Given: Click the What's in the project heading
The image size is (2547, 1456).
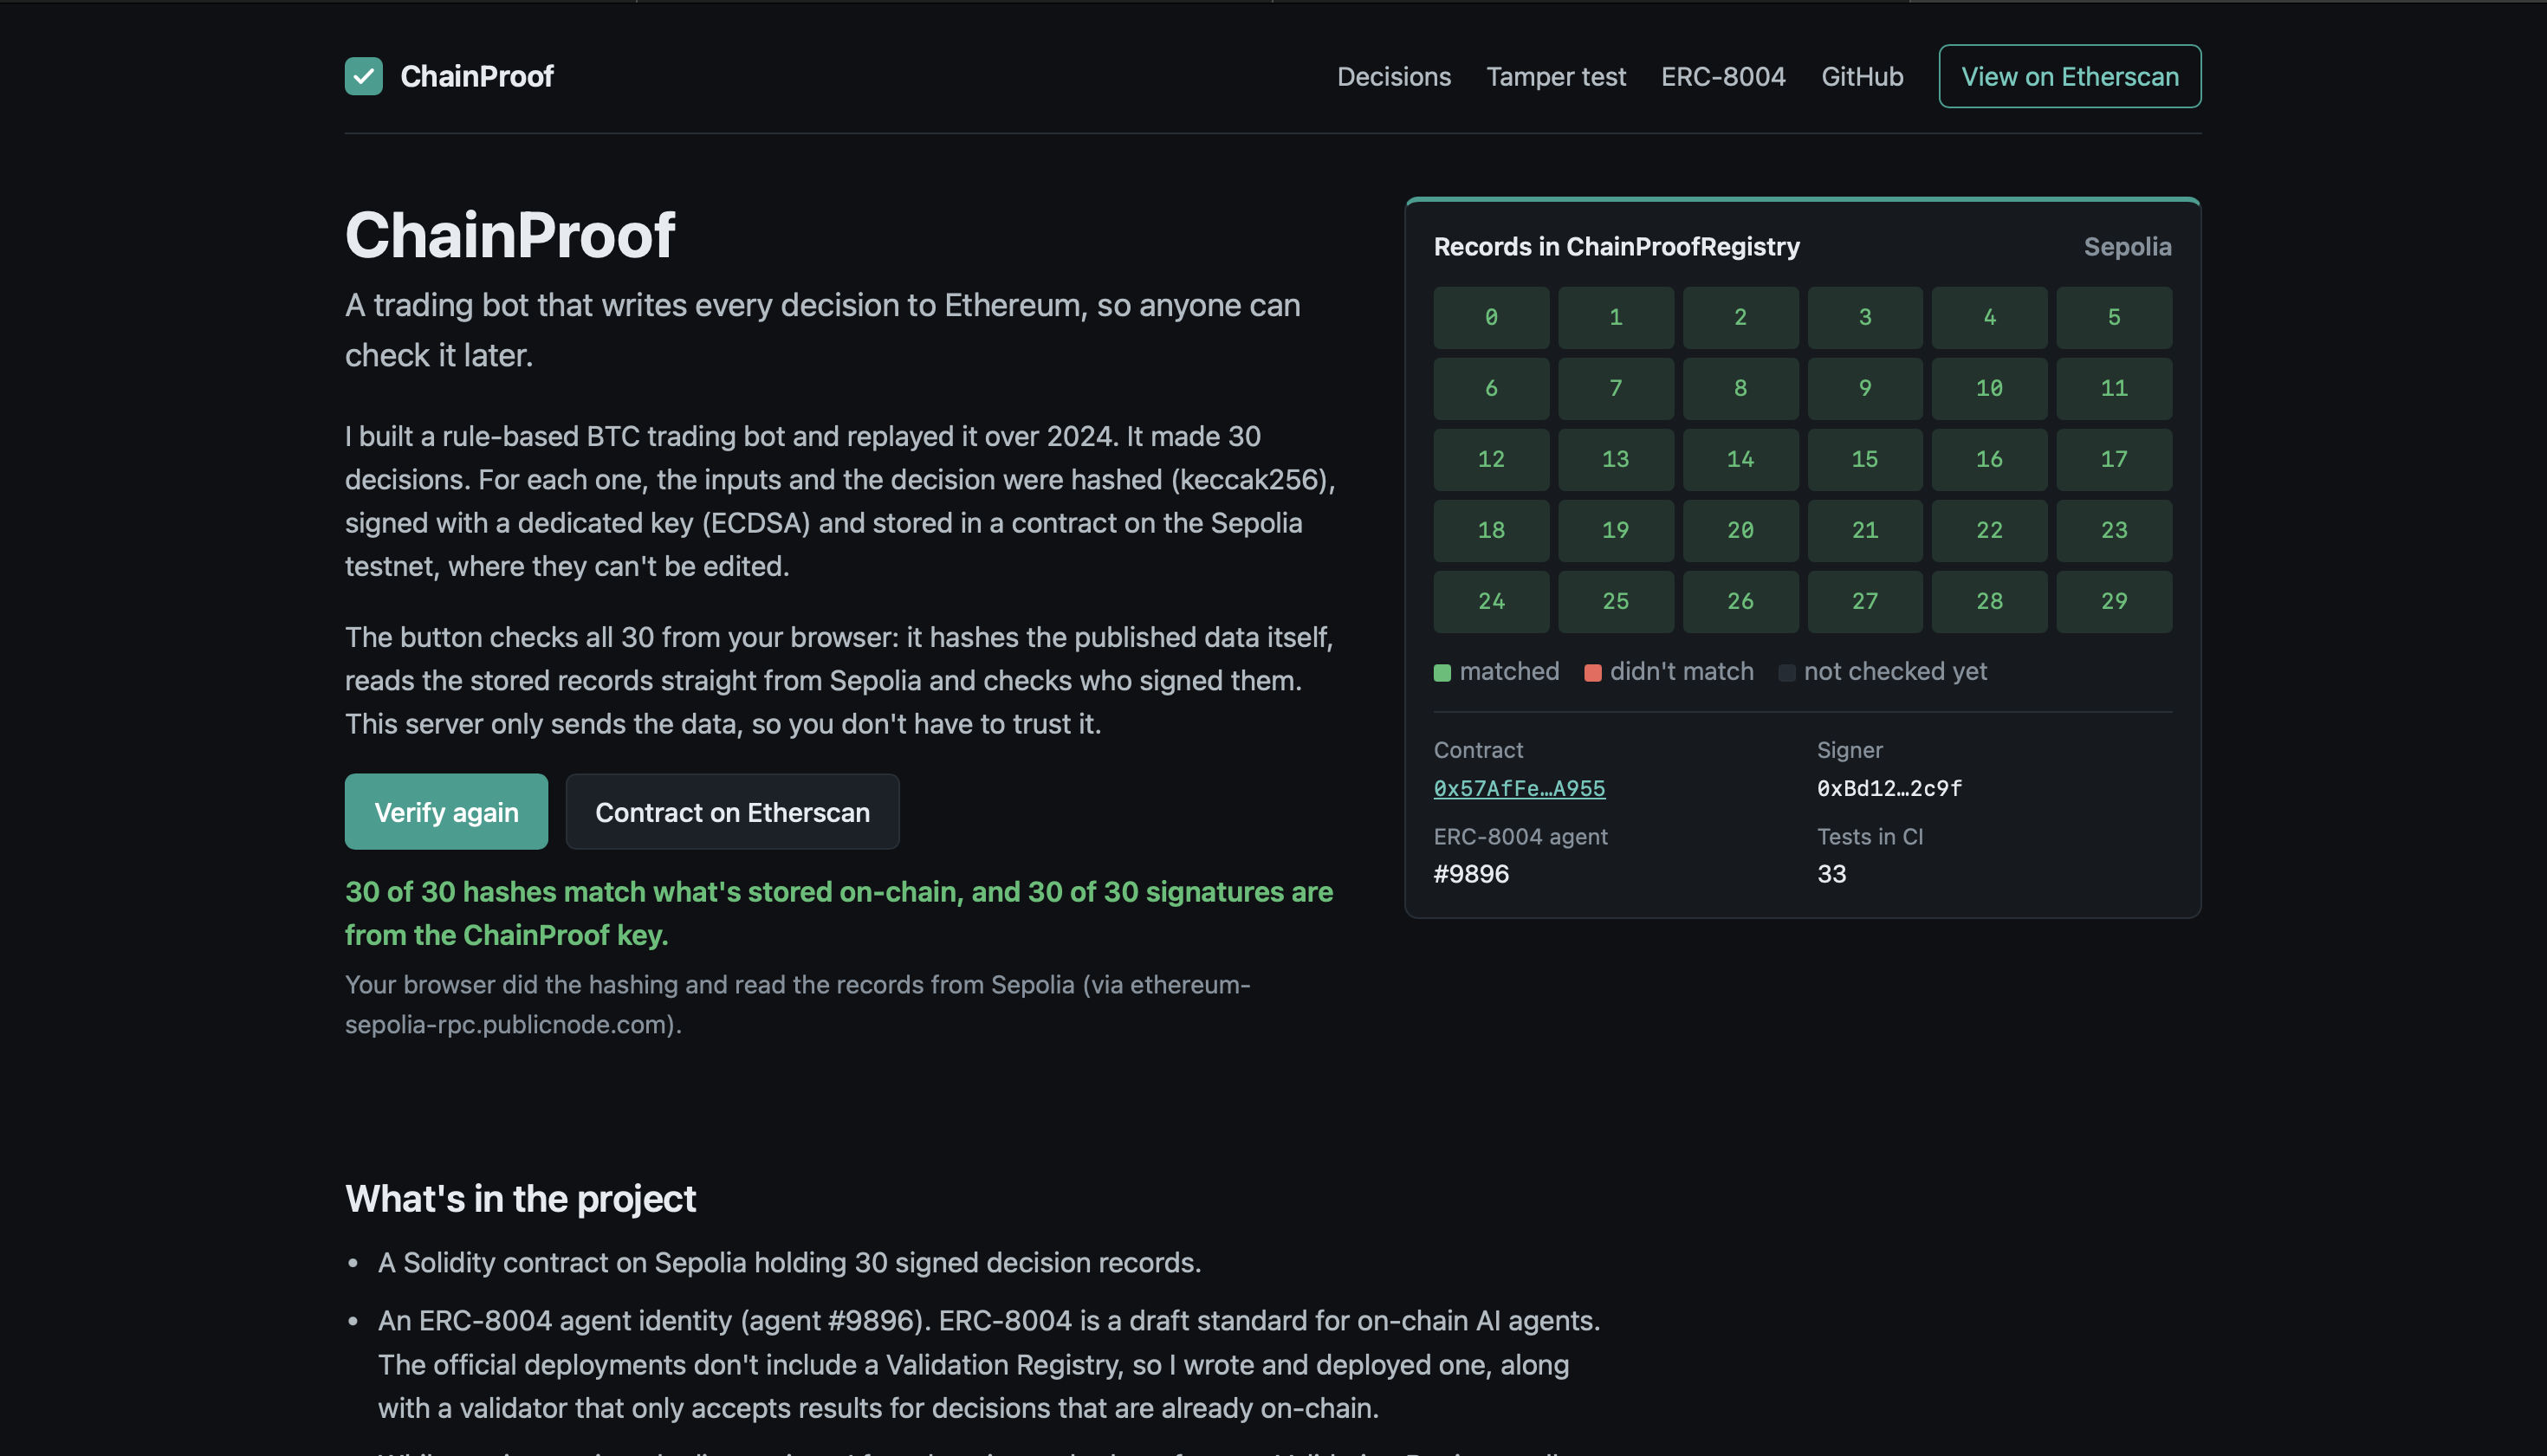Looking at the screenshot, I should pos(520,1198).
